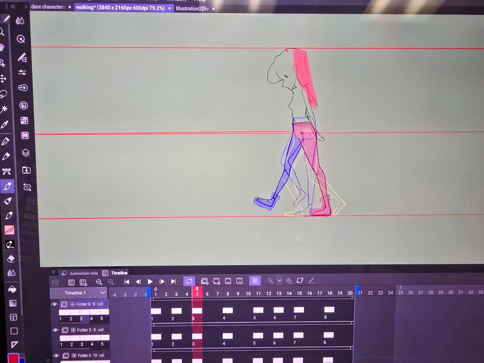Select the Auto select magic wand tool
This screenshot has width=484, height=363.
pos(4,108)
